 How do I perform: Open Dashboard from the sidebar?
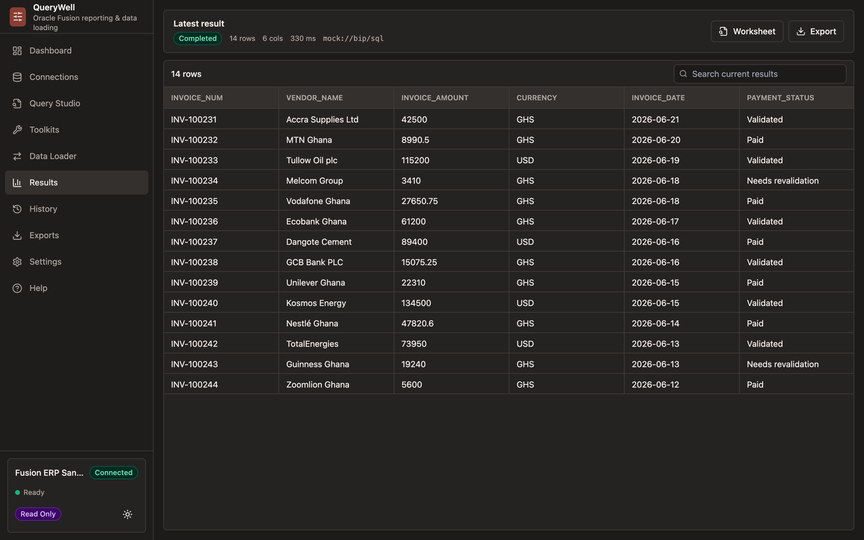point(77,51)
